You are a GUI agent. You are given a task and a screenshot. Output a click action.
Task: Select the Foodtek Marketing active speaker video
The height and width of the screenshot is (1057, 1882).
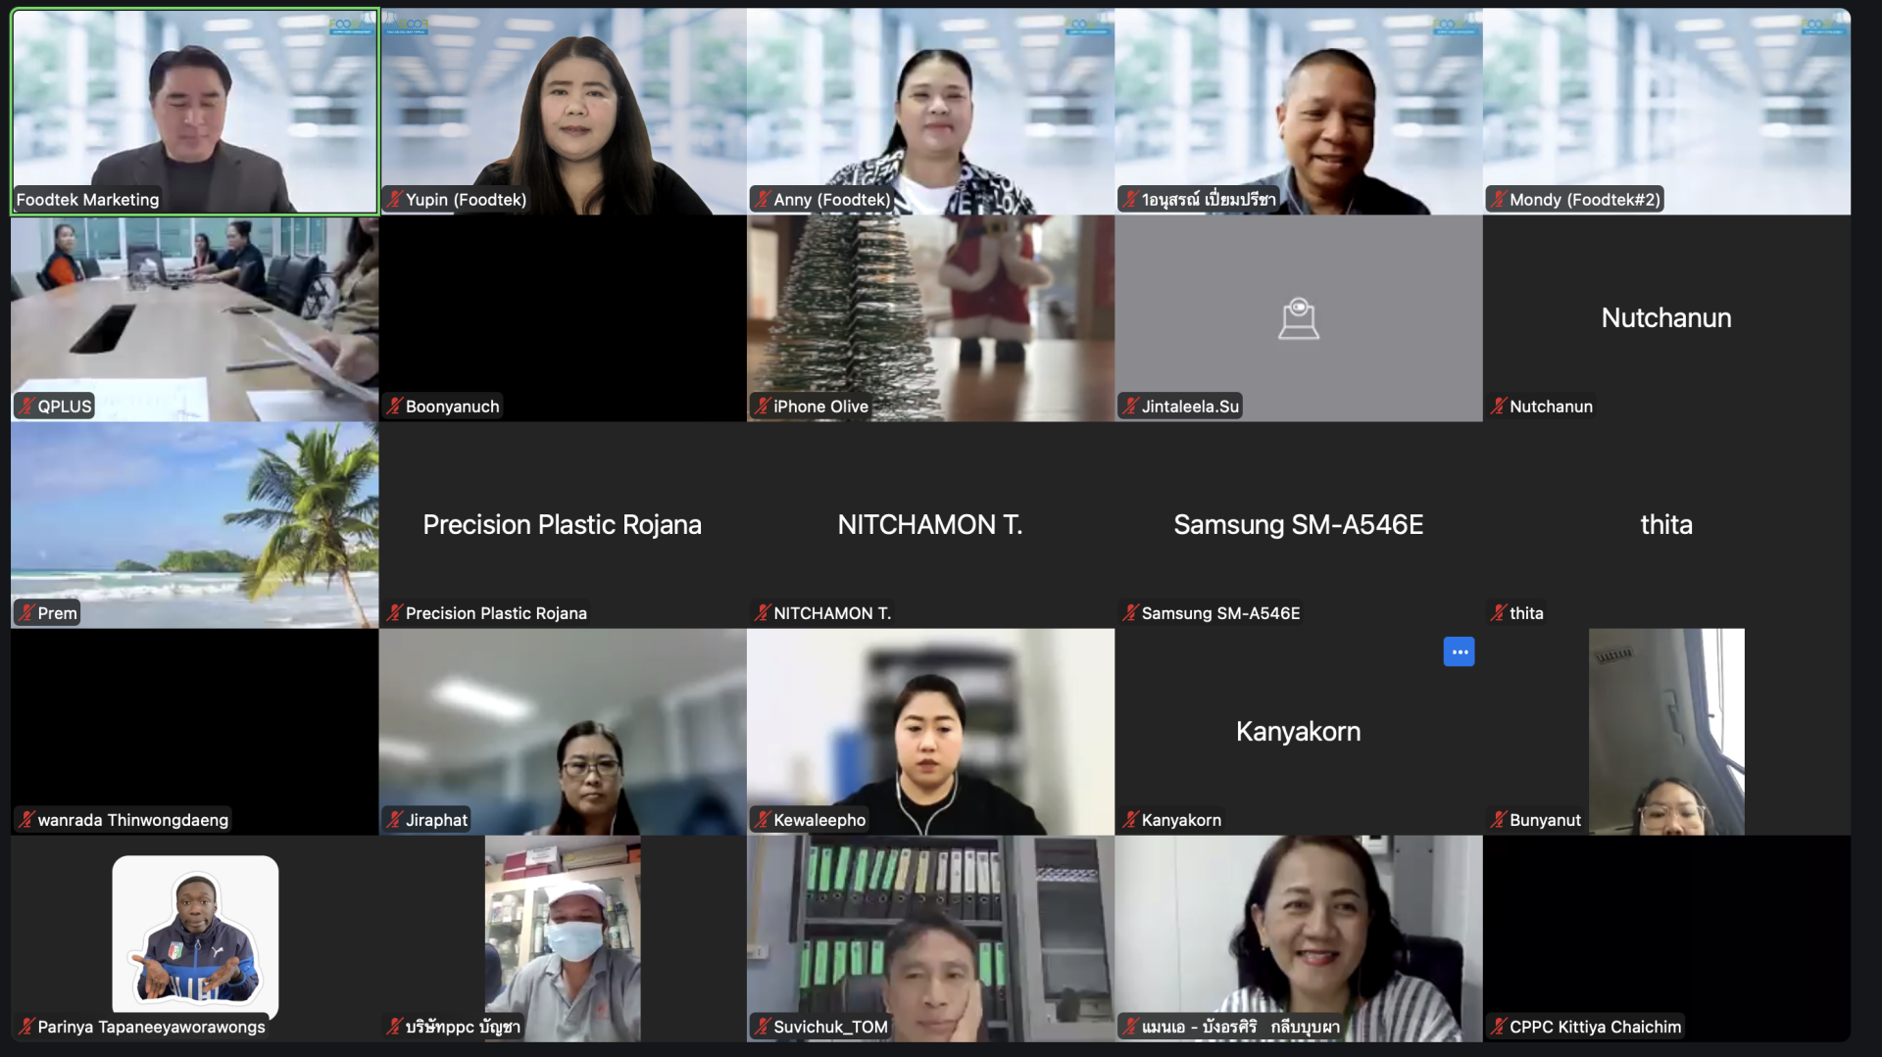(195, 108)
